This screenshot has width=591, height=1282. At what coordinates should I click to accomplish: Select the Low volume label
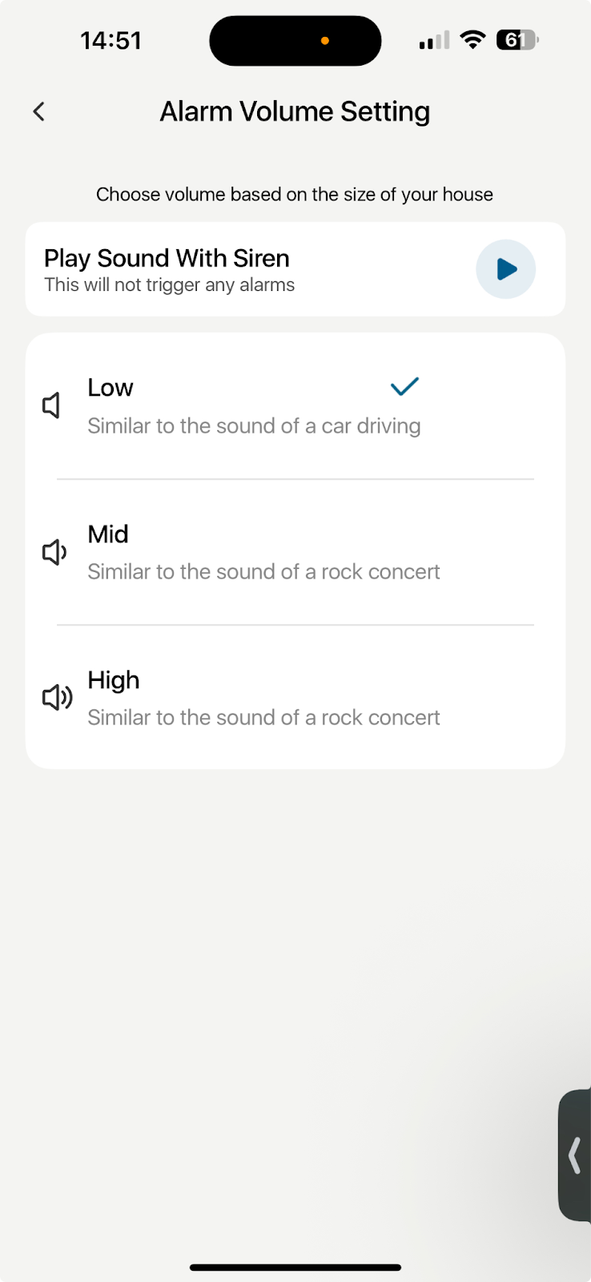[x=111, y=388]
